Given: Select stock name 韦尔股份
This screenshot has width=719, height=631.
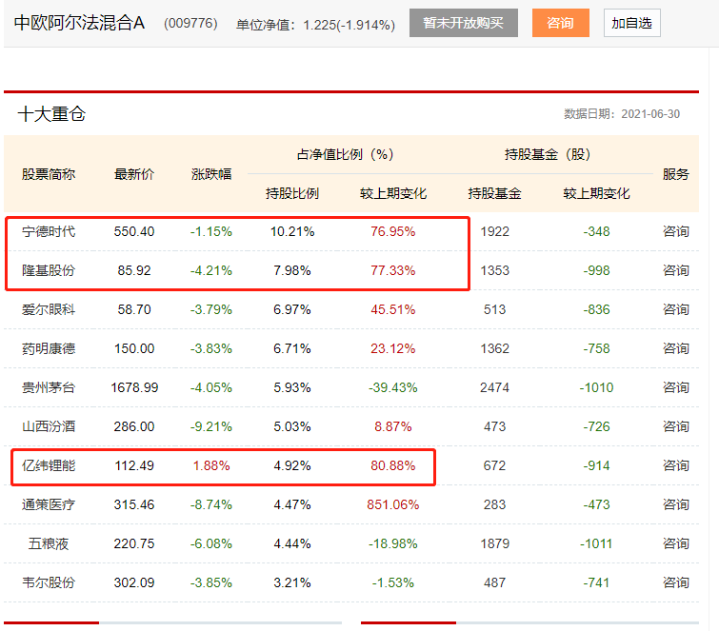Looking at the screenshot, I should click(x=49, y=582).
